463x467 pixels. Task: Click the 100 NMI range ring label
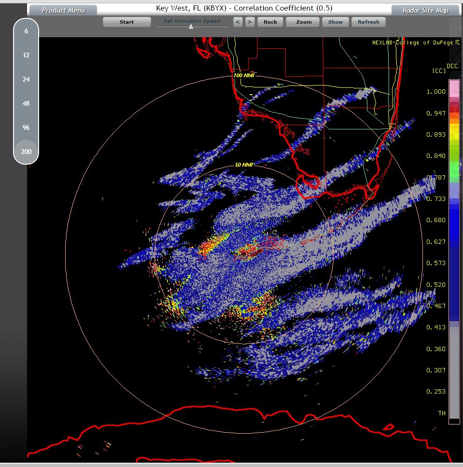tap(244, 76)
